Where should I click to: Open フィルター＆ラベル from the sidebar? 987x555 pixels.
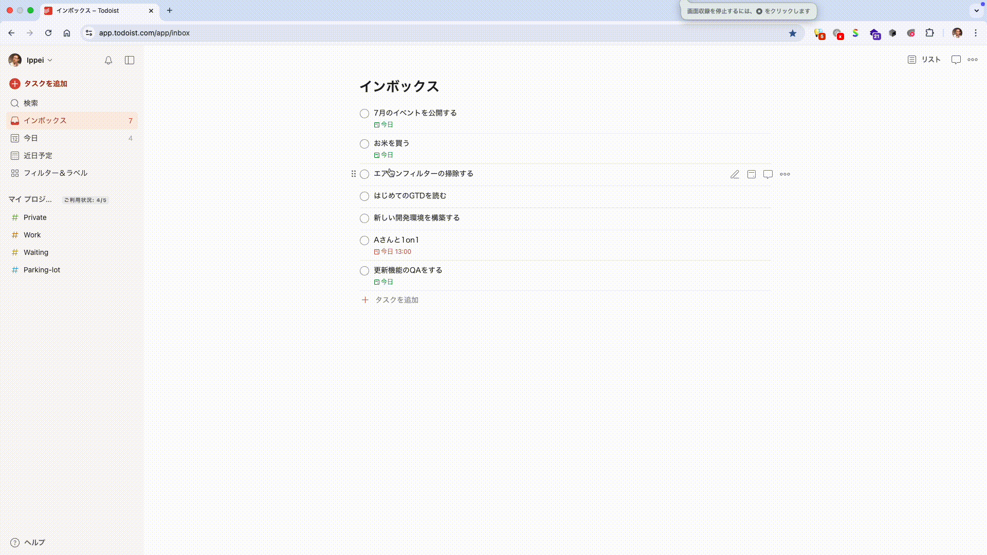coord(56,173)
